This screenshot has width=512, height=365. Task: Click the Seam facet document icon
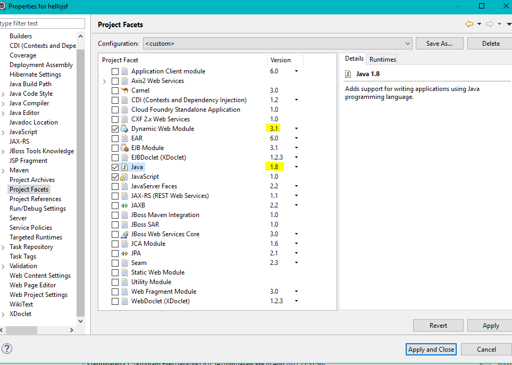pyautogui.click(x=124, y=263)
